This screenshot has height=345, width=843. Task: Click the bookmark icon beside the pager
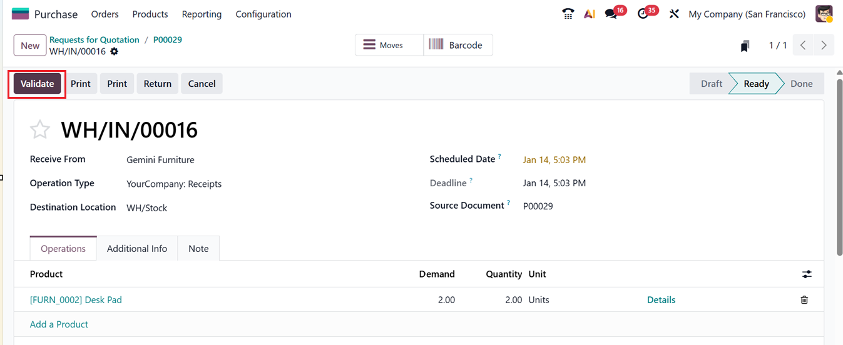coord(745,46)
